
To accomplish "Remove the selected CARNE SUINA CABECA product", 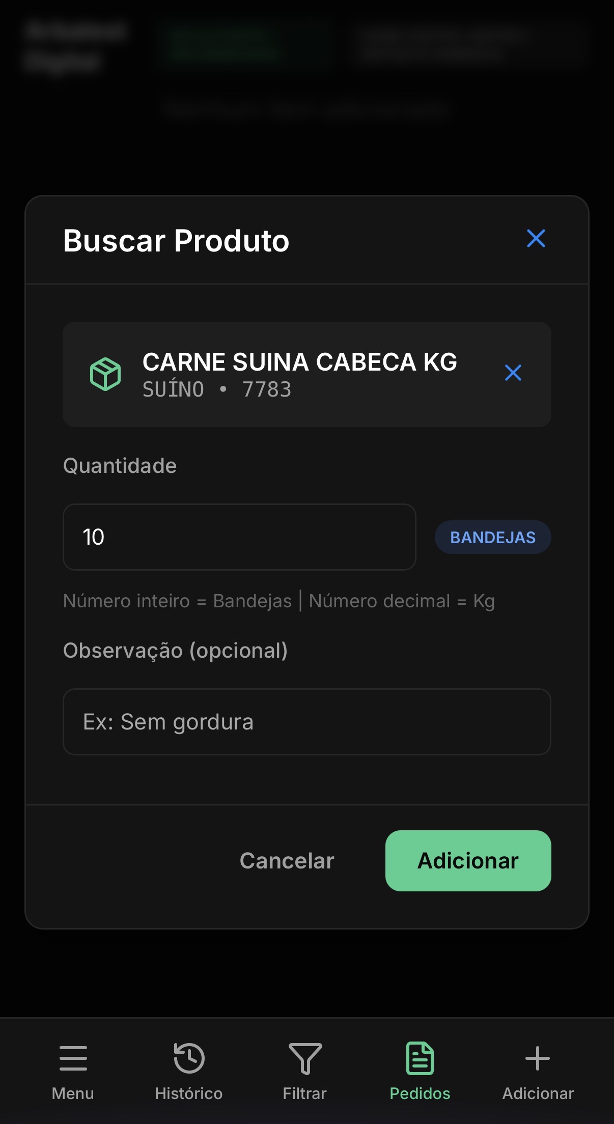I will (x=513, y=373).
